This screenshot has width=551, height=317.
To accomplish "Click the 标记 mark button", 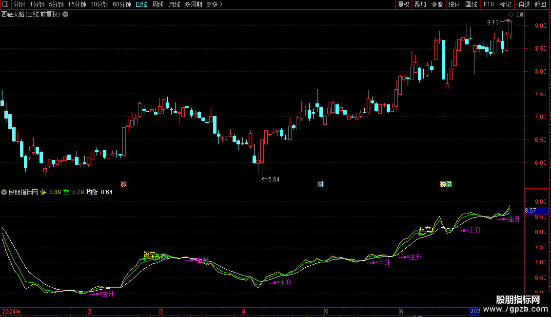I will (505, 4).
